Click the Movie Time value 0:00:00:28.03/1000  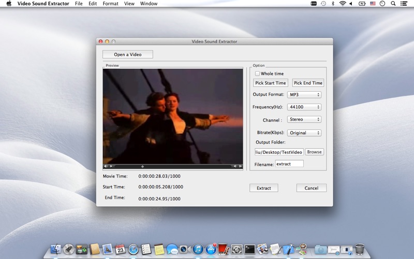pos(159,176)
